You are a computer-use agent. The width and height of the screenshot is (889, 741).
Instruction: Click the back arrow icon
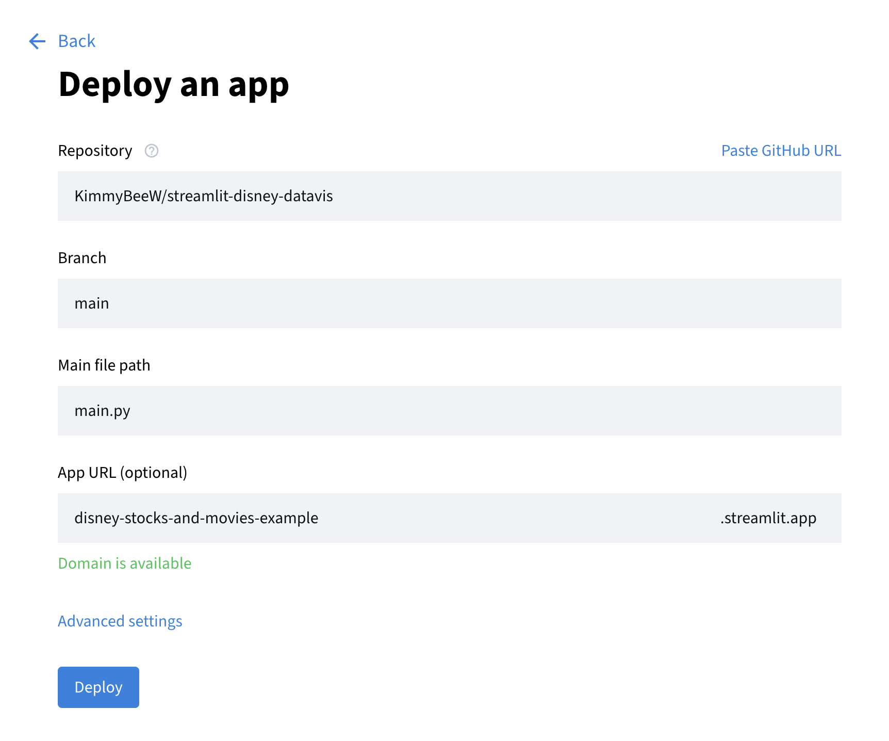tap(37, 41)
